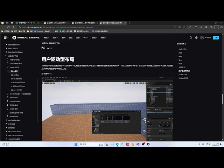Open the user account avatar

click(202, 37)
